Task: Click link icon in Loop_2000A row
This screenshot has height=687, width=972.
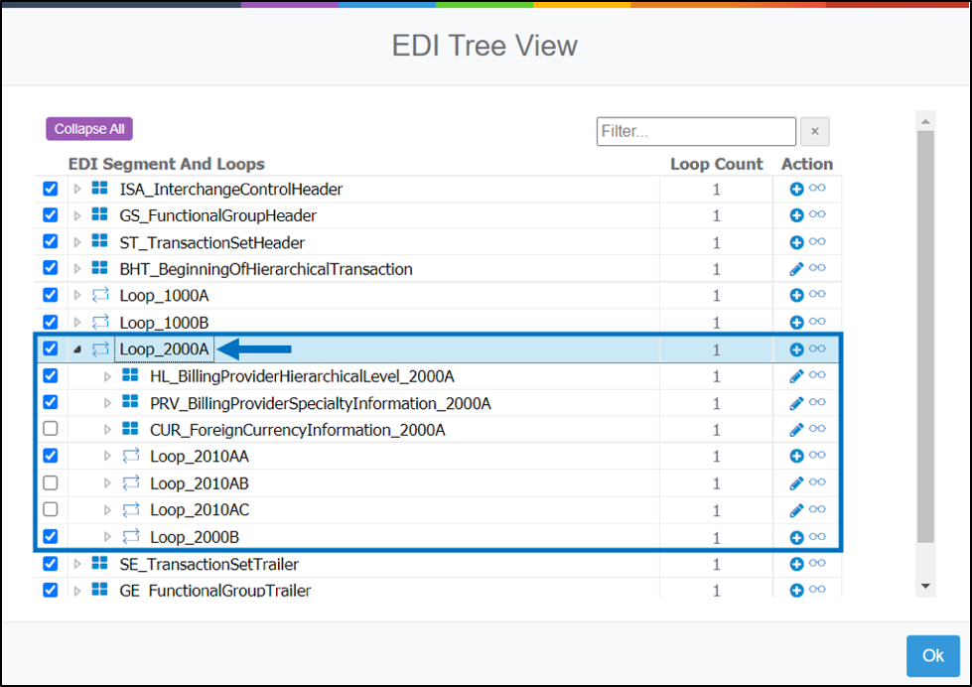Action: pos(817,348)
